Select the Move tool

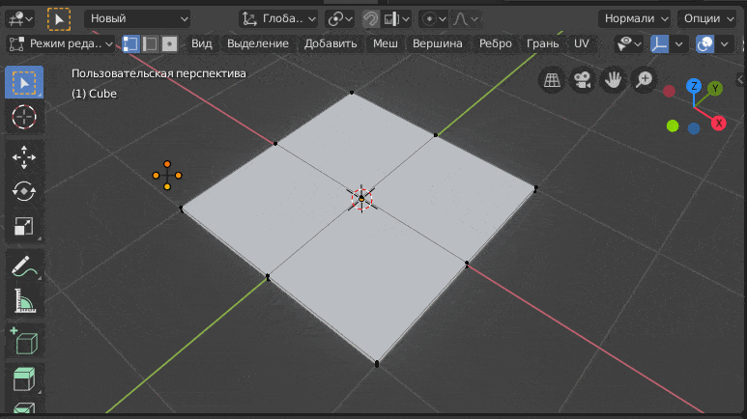[24, 157]
